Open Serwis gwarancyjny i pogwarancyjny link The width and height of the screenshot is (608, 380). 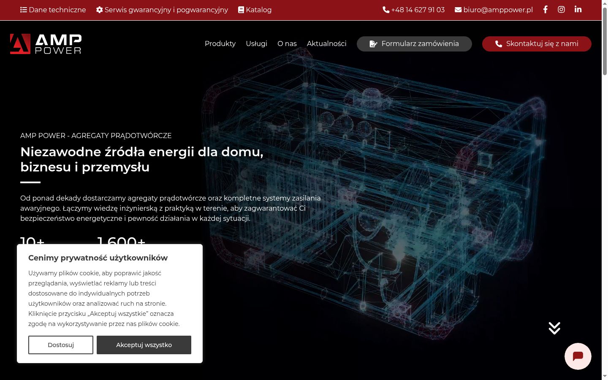click(x=162, y=10)
